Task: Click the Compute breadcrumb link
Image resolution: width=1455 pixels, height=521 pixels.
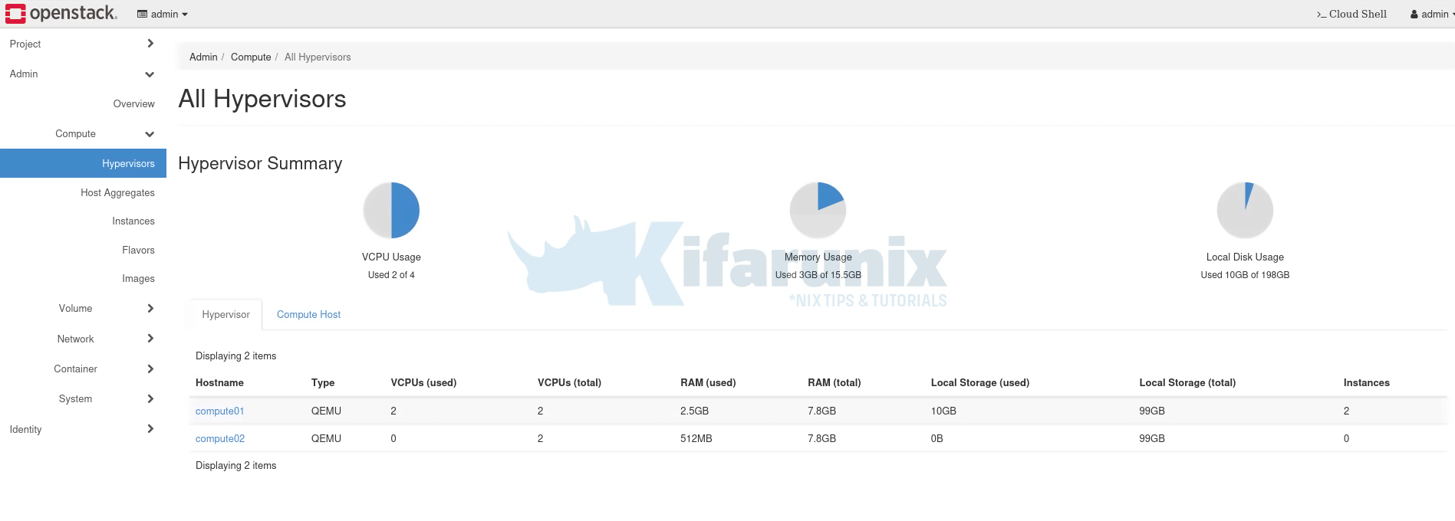Action: coord(251,57)
